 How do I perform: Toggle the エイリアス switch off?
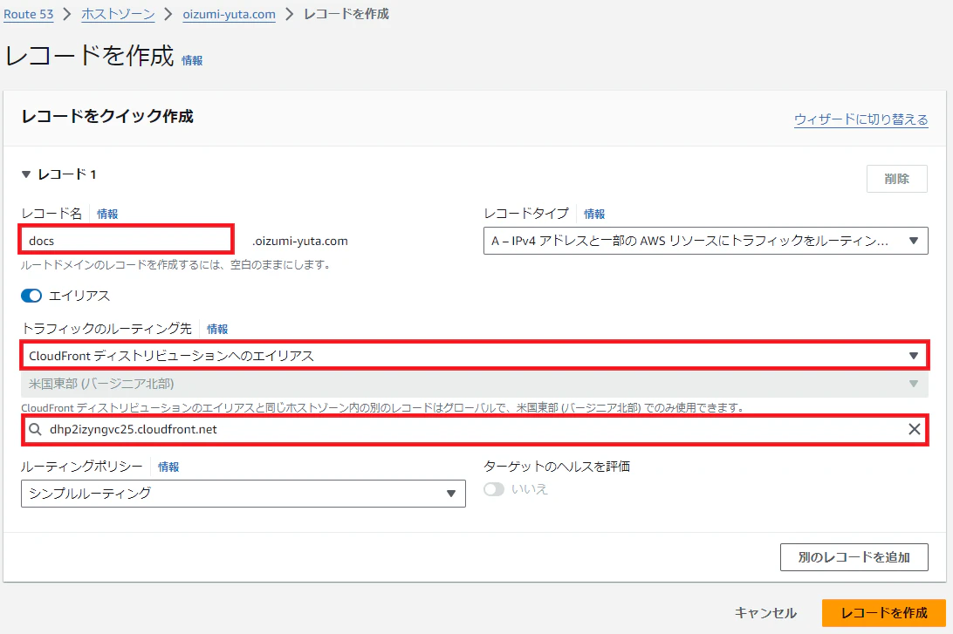click(x=31, y=296)
